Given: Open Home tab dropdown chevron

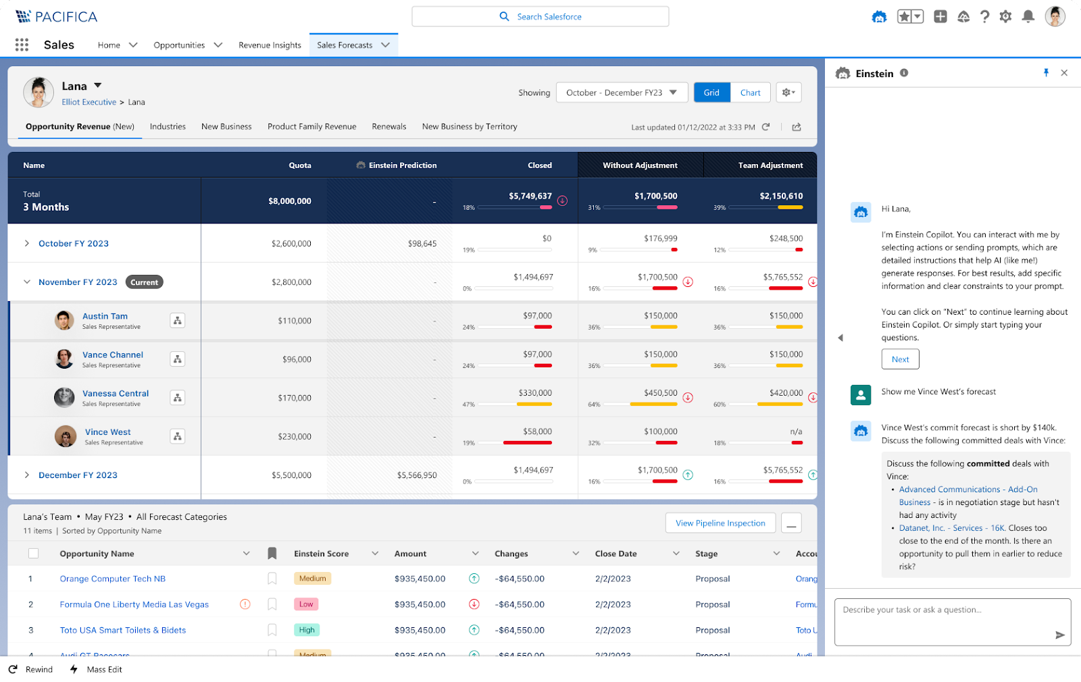Looking at the screenshot, I should [133, 45].
